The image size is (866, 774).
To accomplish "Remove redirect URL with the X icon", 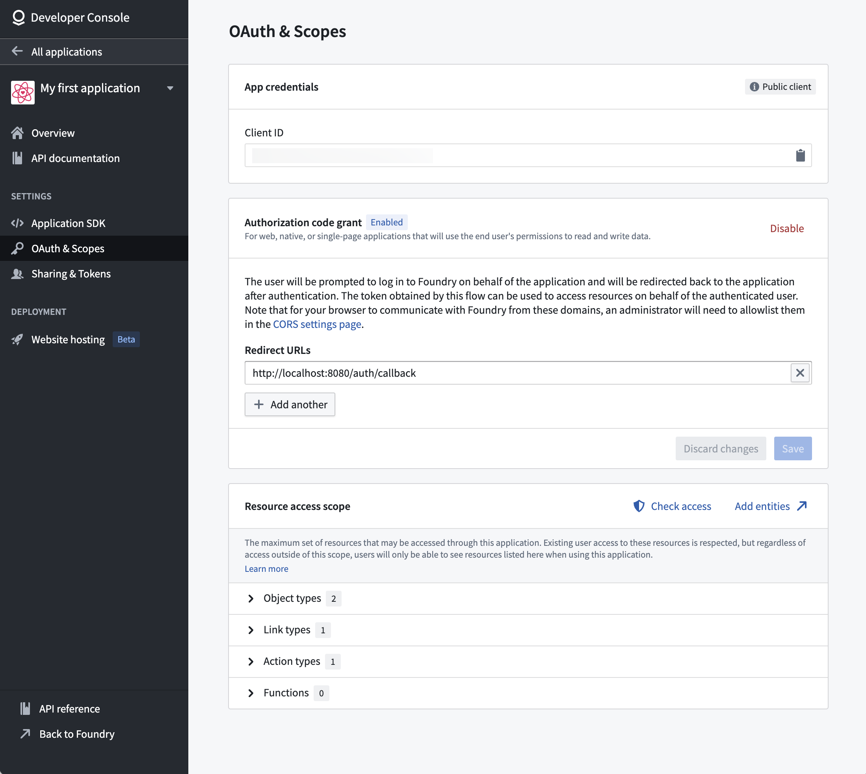I will 801,372.
